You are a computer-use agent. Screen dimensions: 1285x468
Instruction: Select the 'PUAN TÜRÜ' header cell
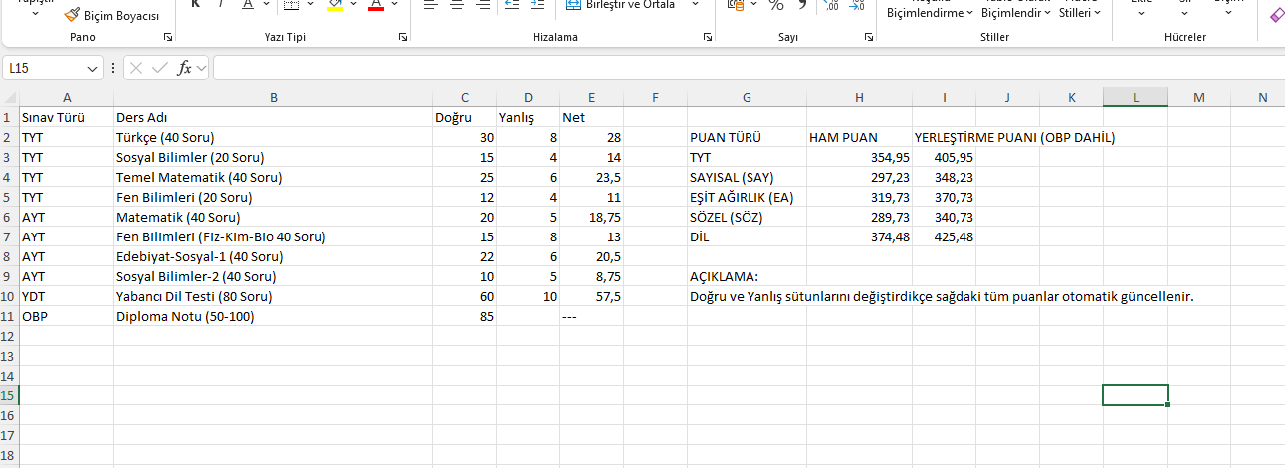[747, 137]
